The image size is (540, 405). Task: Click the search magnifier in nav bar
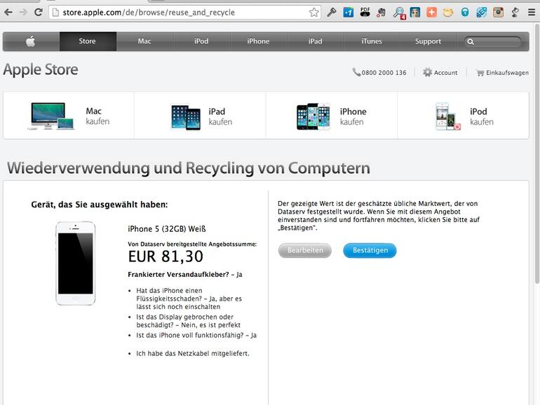coord(471,41)
